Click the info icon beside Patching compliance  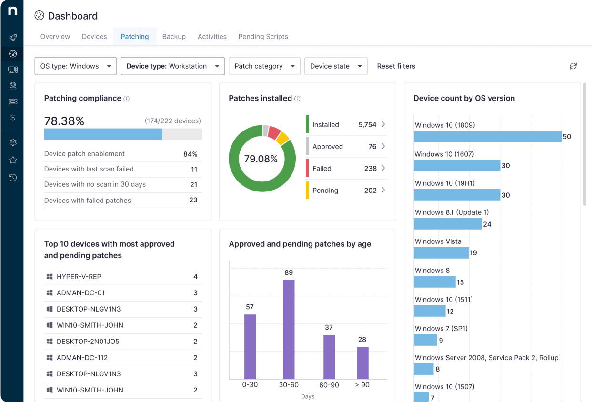(127, 99)
